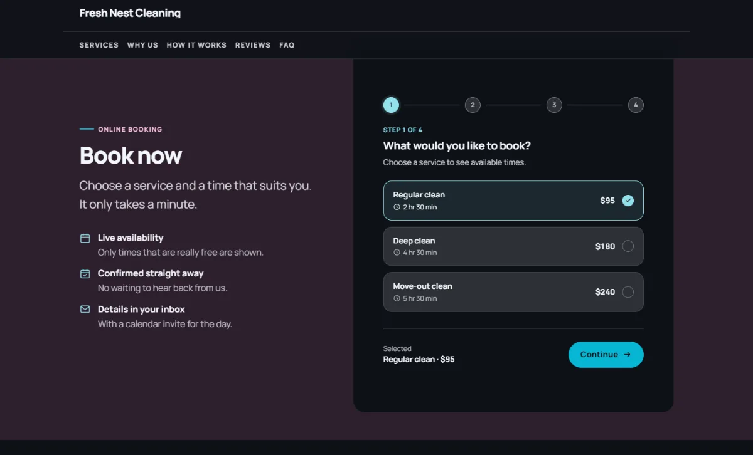Screen dimensions: 753x455
Task: Open the Why Us nav item
Action: tap(142, 45)
